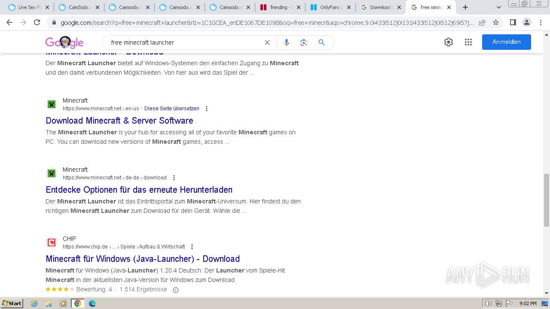Viewport: 550px width, 309px height.
Task: Open the Chrome profile avatar menu
Action: (526, 22)
